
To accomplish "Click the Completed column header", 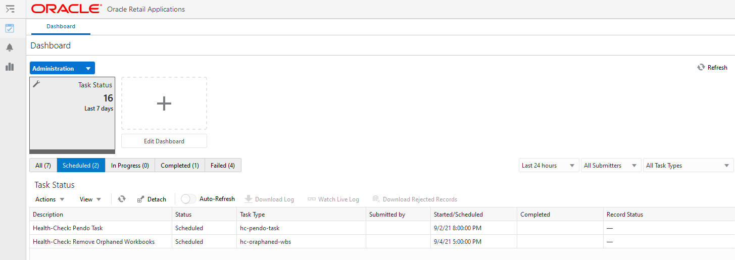I will (x=560, y=214).
